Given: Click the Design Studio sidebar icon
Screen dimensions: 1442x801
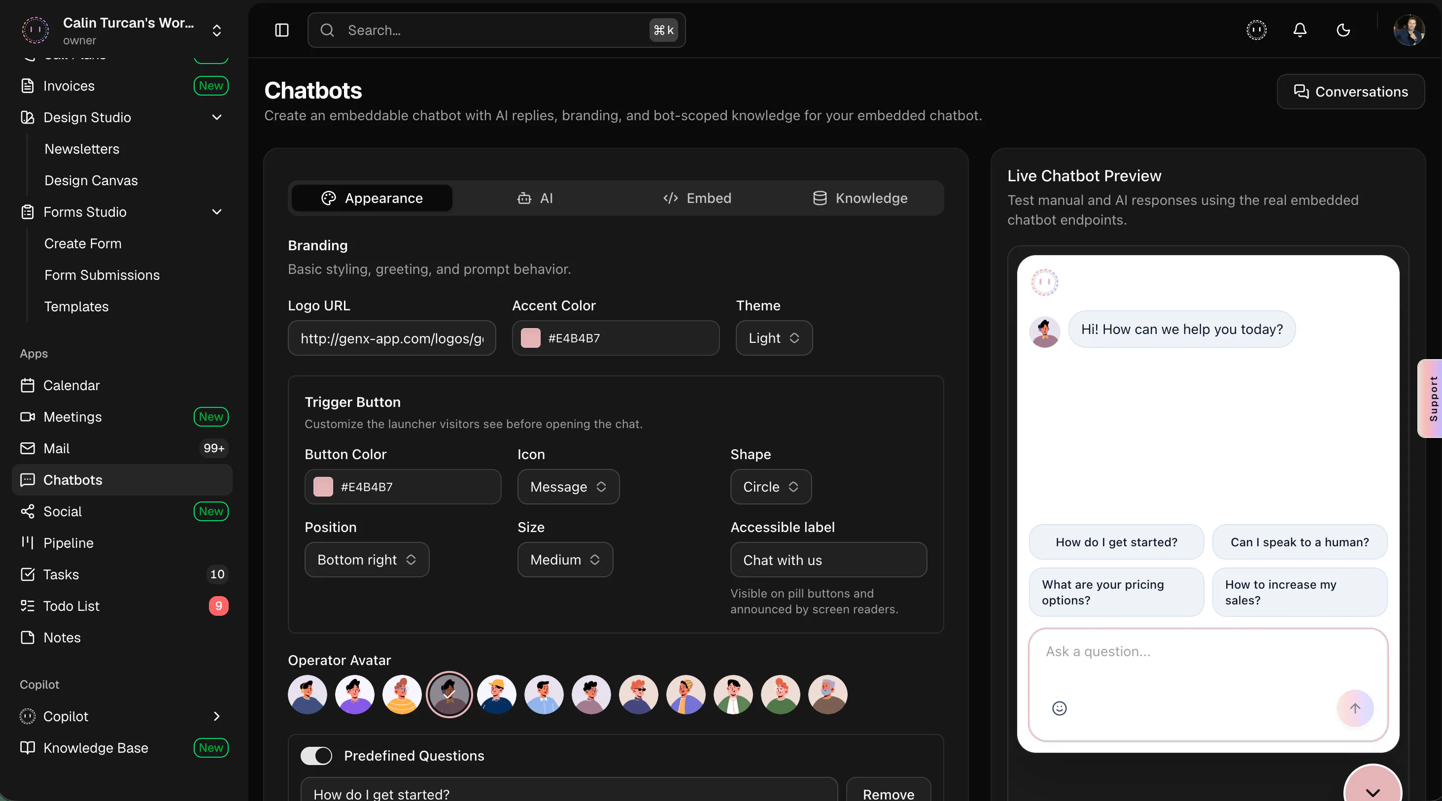Looking at the screenshot, I should [28, 117].
